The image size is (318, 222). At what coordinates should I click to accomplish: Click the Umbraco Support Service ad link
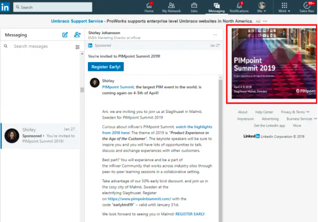[x=77, y=21]
